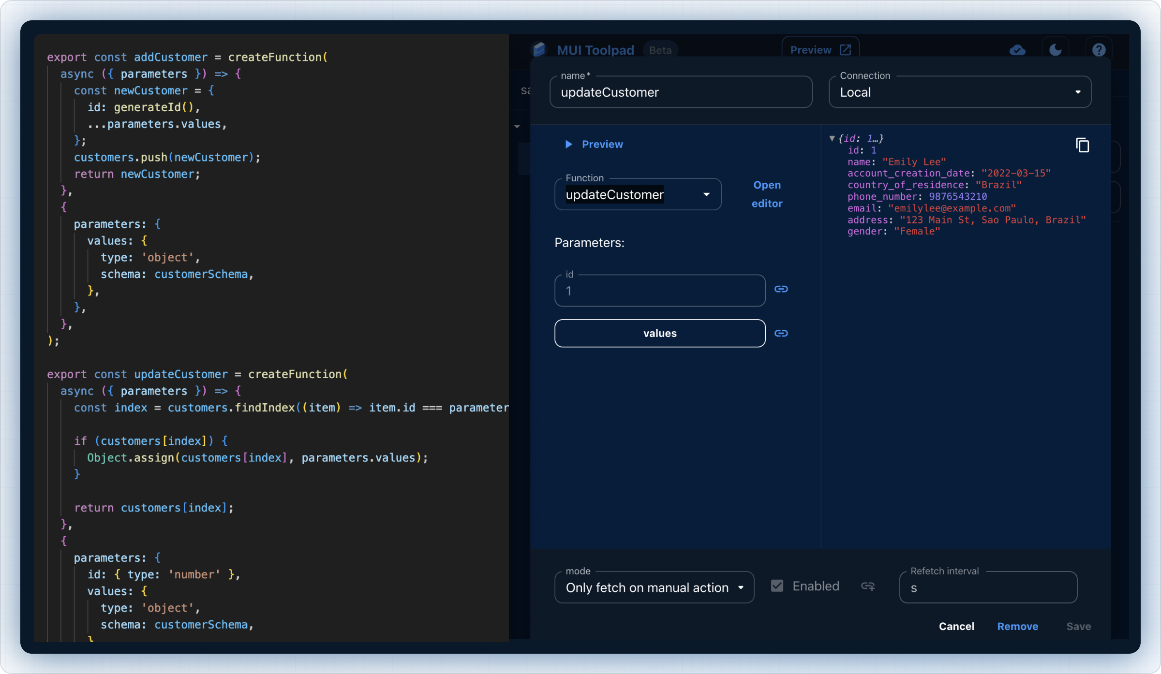Screen dimensions: 1161x674
Task: Click the Preview external link icon
Action: (x=845, y=50)
